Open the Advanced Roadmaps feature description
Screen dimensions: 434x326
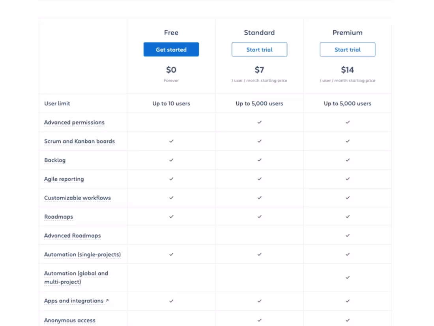click(72, 236)
